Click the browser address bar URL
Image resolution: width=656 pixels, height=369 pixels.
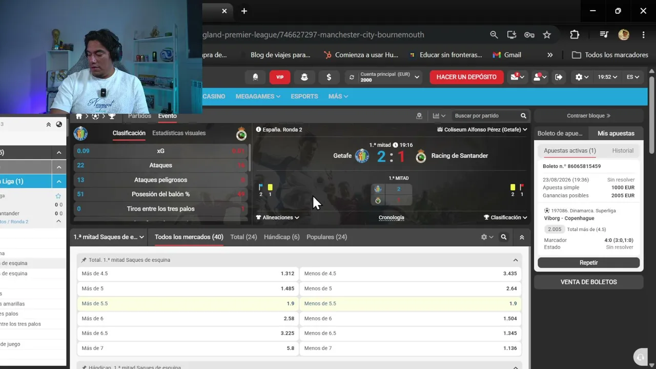(314, 35)
